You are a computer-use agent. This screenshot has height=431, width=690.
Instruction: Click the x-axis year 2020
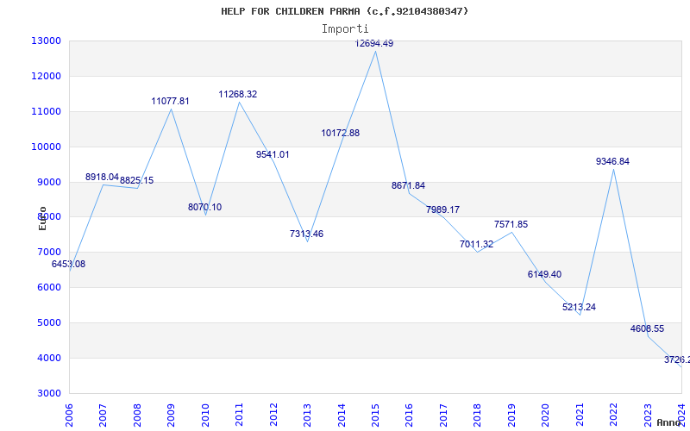pyautogui.click(x=546, y=415)
